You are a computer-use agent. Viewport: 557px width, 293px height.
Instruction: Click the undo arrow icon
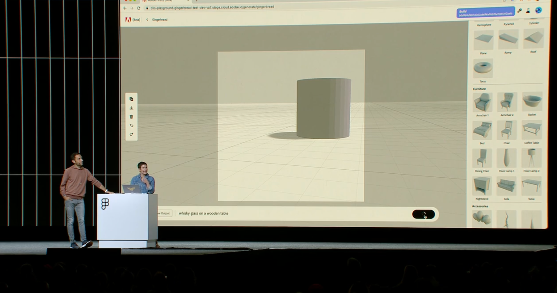tap(131, 126)
